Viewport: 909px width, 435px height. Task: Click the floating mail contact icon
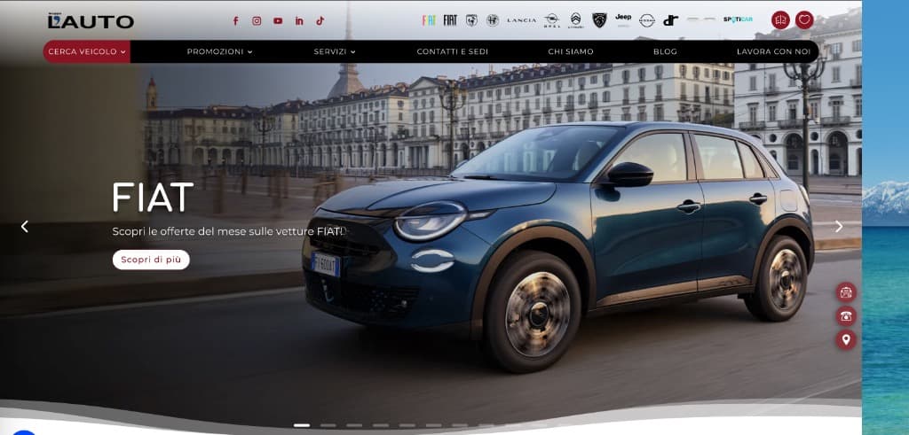[x=846, y=292]
